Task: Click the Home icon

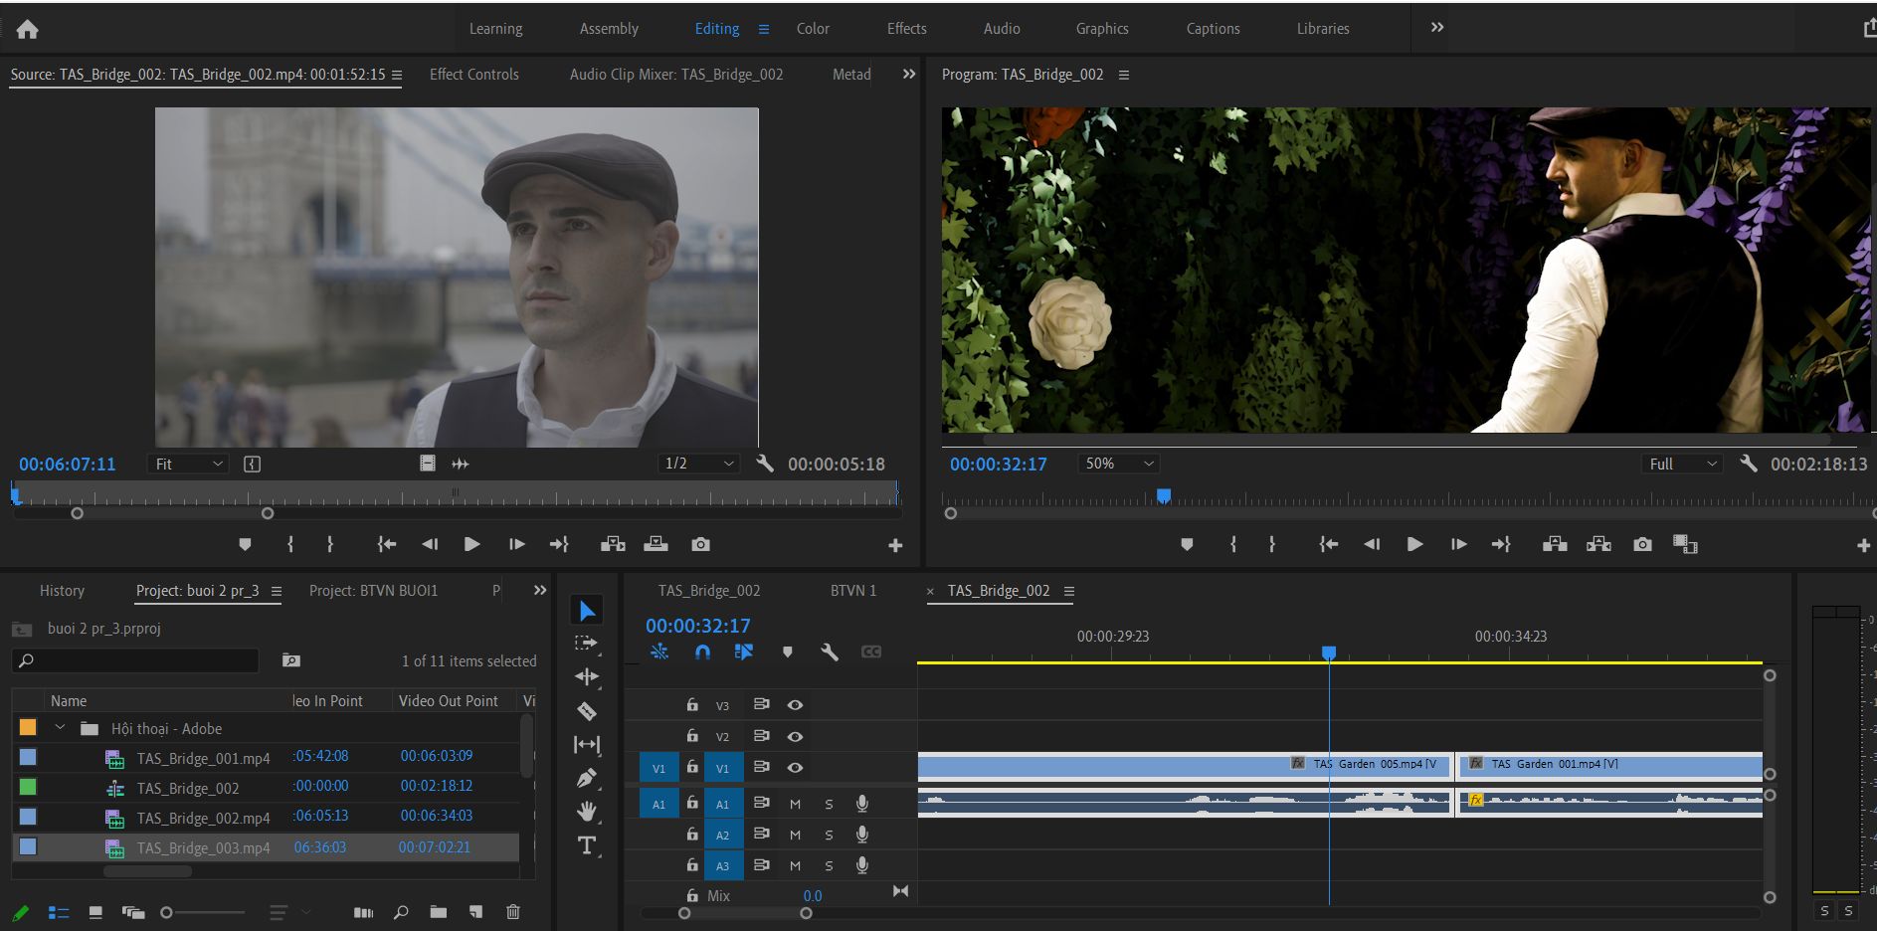Action: pyautogui.click(x=28, y=29)
